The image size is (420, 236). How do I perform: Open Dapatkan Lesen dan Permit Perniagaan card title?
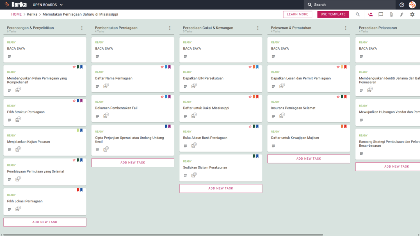[301, 78]
